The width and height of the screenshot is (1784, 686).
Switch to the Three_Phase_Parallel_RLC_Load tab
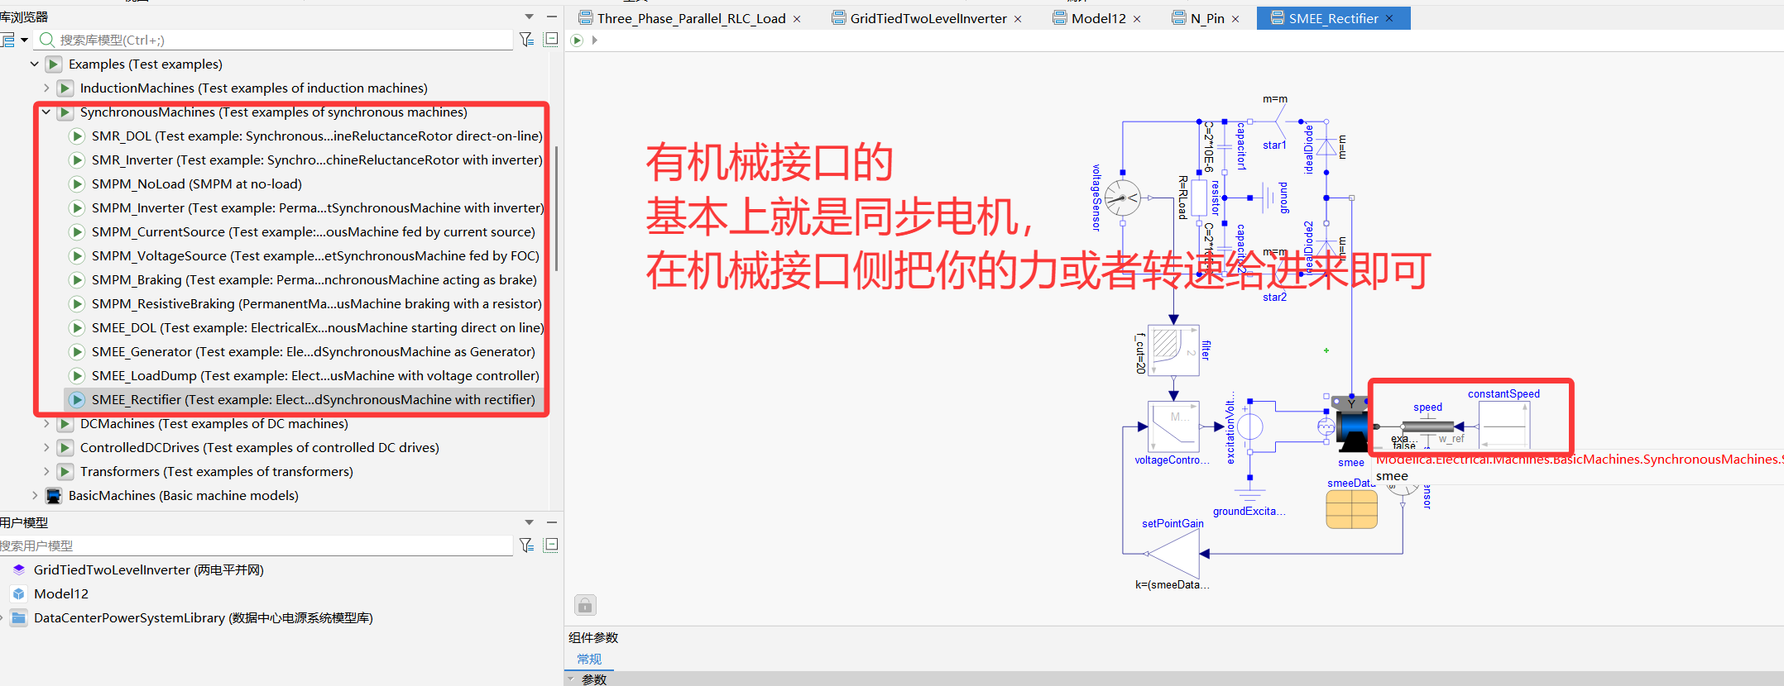point(691,18)
